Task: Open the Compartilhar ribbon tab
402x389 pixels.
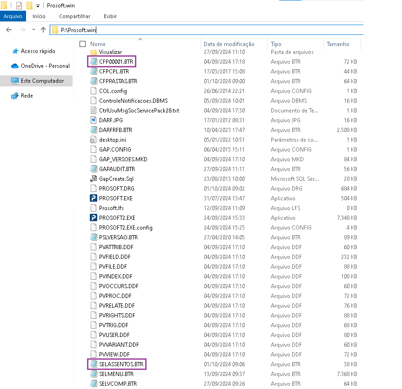Action: click(x=74, y=16)
